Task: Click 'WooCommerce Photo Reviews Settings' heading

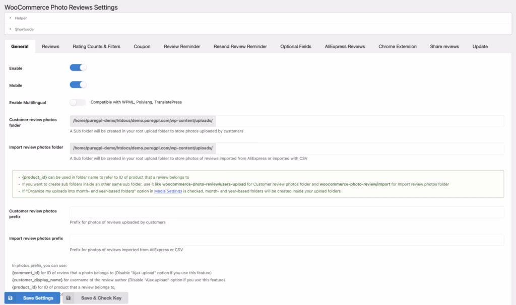Action: [x=61, y=7]
